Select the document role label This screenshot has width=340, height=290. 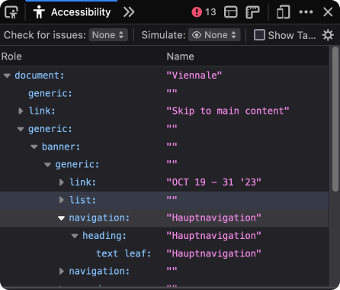pyautogui.click(x=40, y=76)
